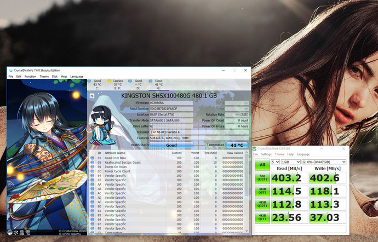
Task: Click the KINGSTON SHSX100480G disk title
Action: pyautogui.click(x=169, y=96)
